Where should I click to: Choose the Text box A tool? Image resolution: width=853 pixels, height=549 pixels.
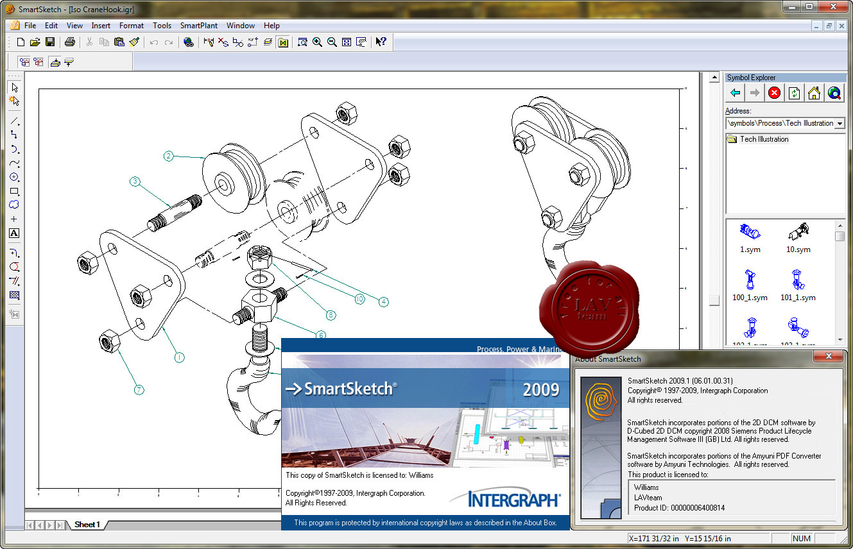(14, 233)
